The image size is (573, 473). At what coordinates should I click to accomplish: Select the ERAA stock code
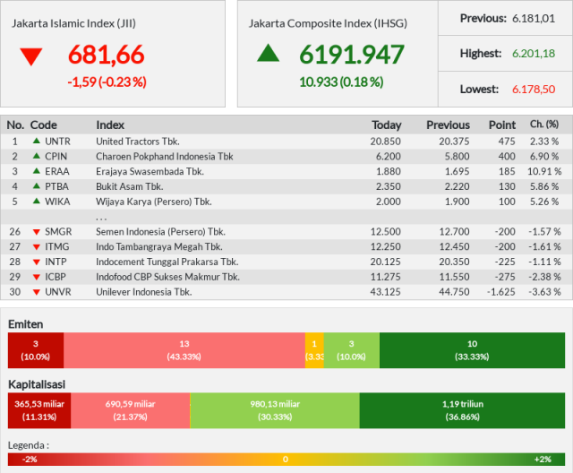(57, 171)
